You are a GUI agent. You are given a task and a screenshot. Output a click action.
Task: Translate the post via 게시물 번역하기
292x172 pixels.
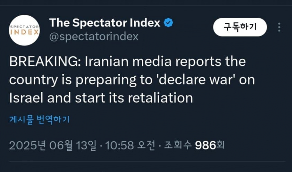point(39,120)
